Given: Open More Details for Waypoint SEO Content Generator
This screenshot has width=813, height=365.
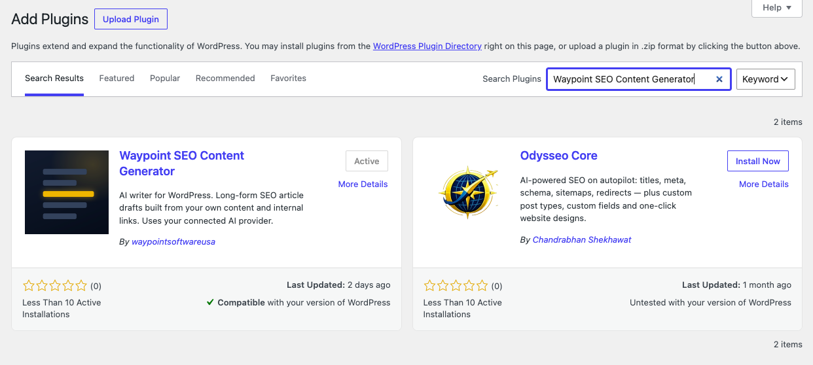Looking at the screenshot, I should [363, 184].
